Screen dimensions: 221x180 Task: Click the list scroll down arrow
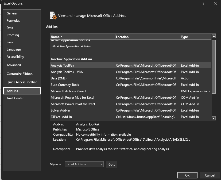[214, 118]
